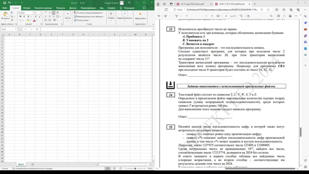This screenshot has height=174, width=309.
Task: Switch to the Вставка ribbon tab
Action: pyautogui.click(x=27, y=8)
